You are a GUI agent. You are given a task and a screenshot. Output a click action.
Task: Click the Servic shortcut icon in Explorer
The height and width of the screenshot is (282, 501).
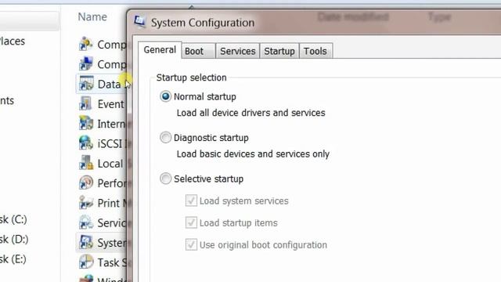coord(86,222)
